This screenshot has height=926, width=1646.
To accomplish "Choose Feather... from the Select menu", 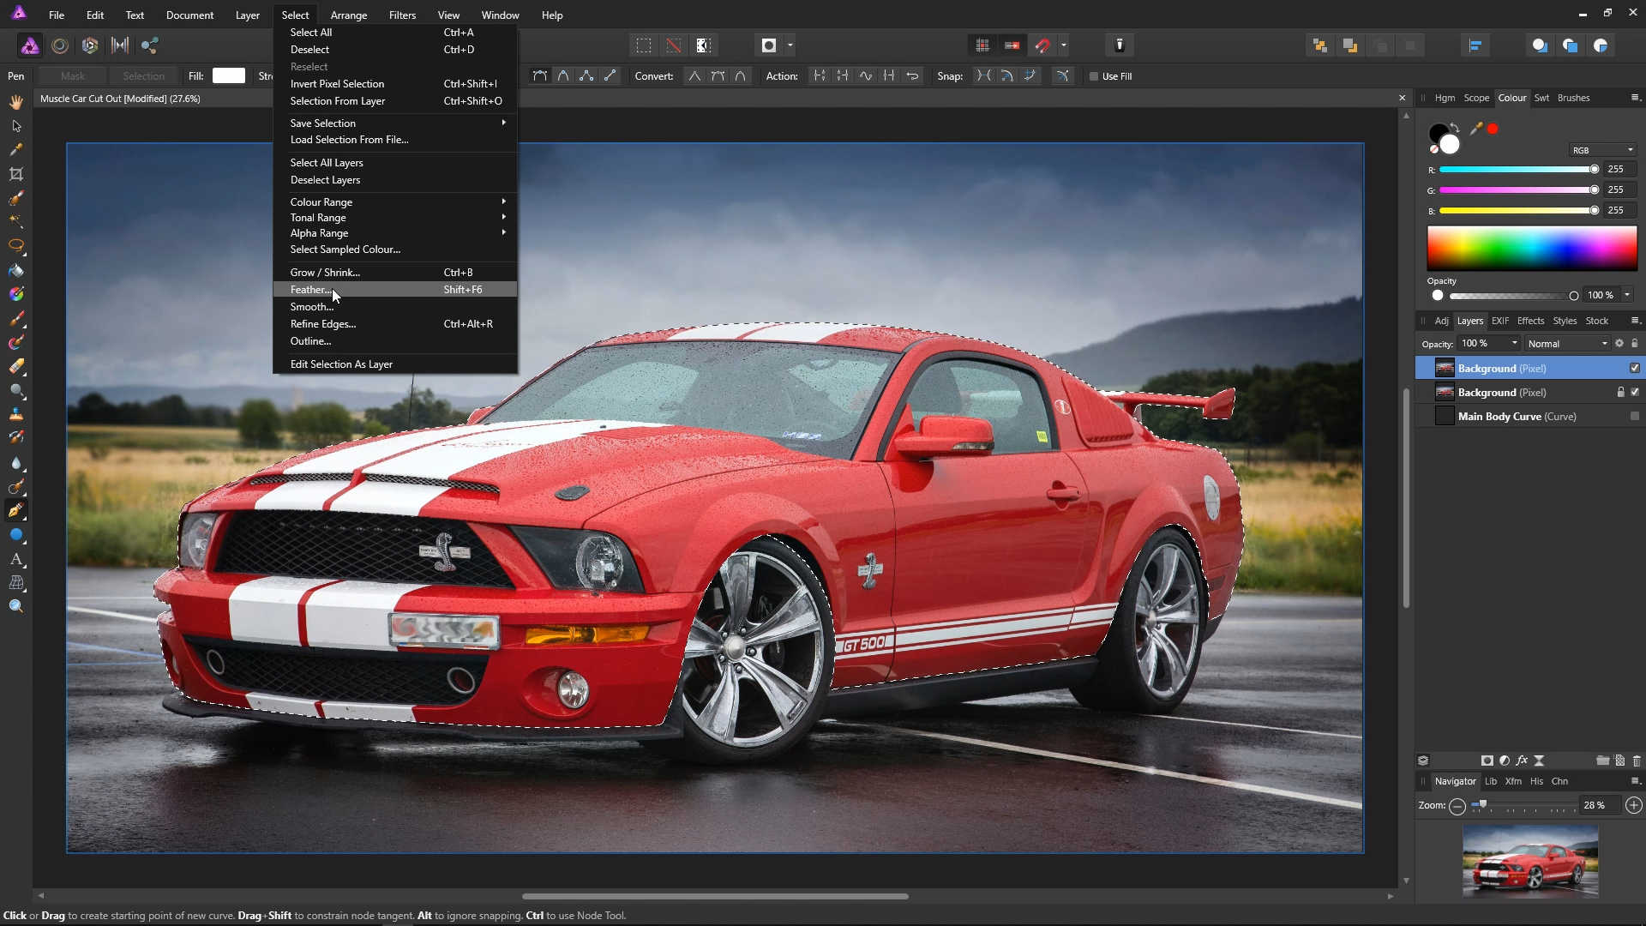I will 309,290.
